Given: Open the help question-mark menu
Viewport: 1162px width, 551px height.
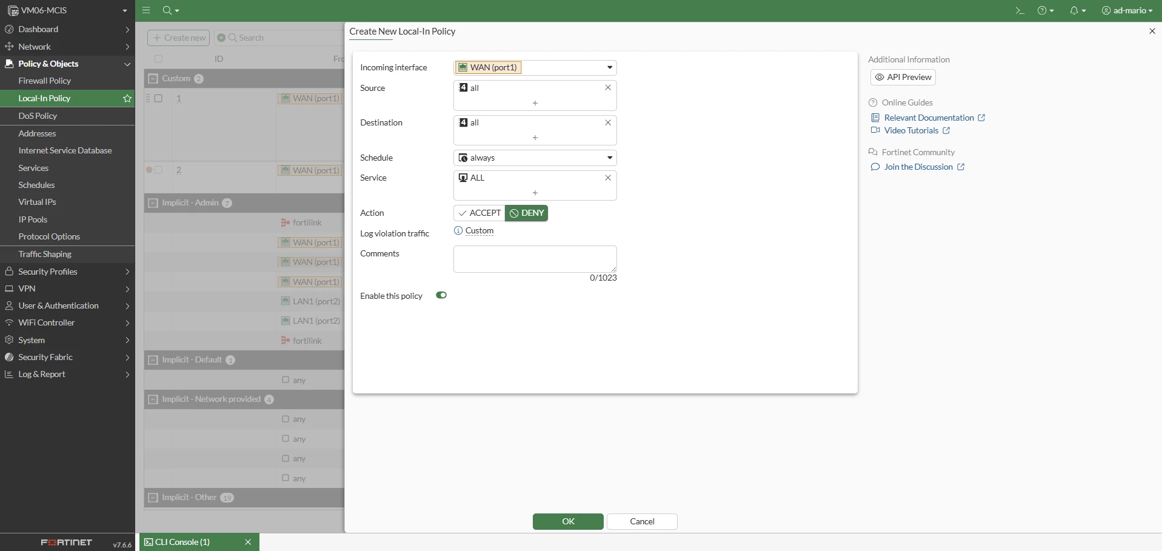Looking at the screenshot, I should tap(1046, 10).
